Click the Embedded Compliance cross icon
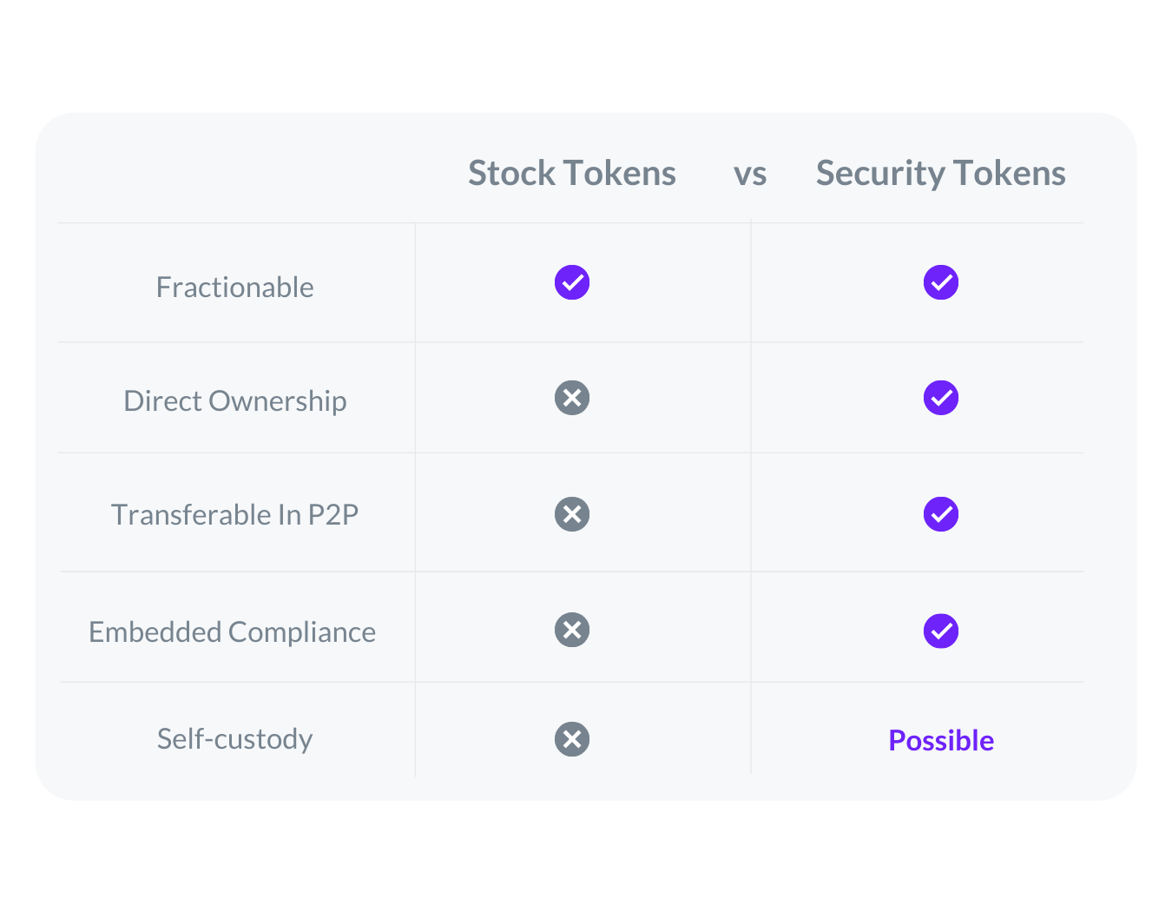Image resolution: width=1172 pixels, height=912 pixels. (x=572, y=630)
